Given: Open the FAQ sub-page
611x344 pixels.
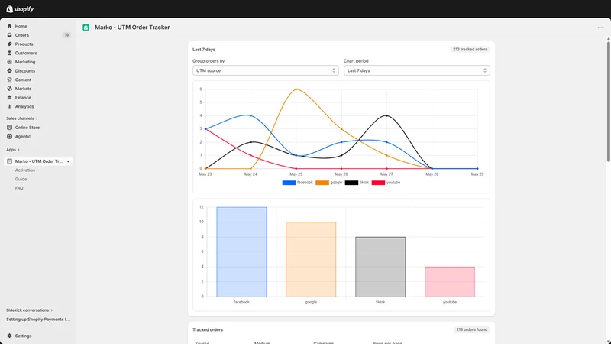Looking at the screenshot, I should 19,188.
